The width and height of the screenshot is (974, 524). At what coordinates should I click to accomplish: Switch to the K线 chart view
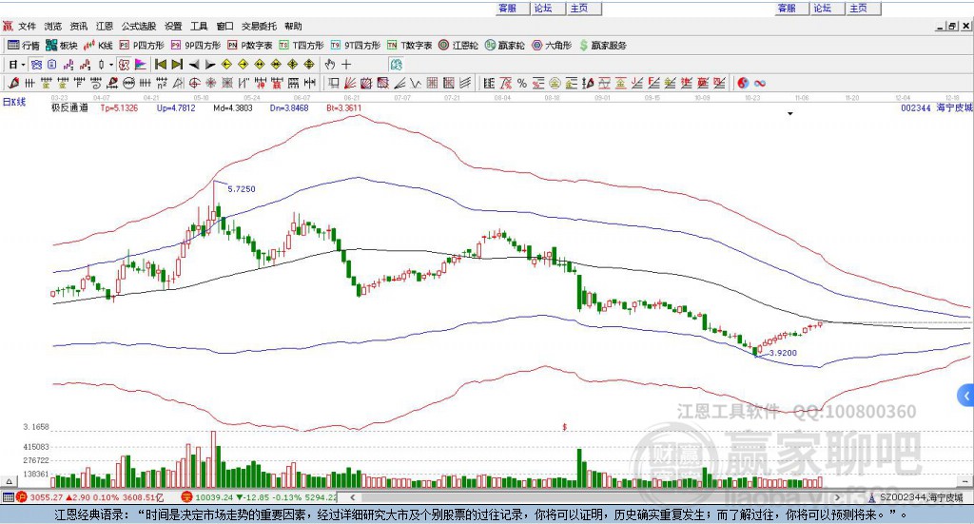coord(99,46)
